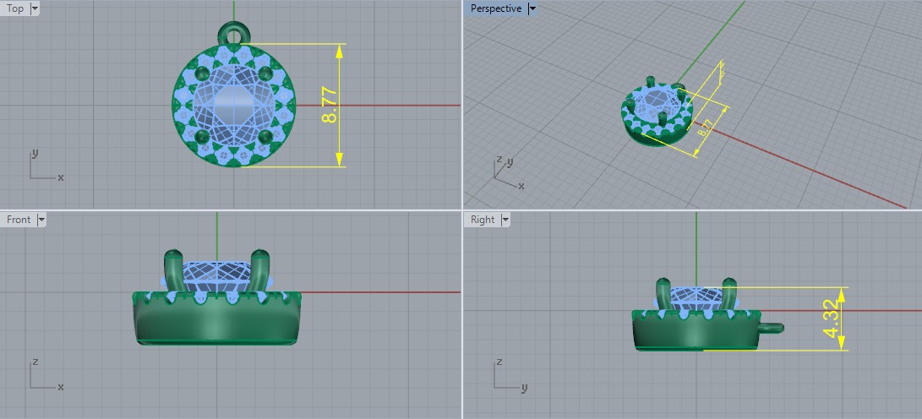Activate the Front viewport title label
Screen dimensions: 922x419
[x=19, y=220]
